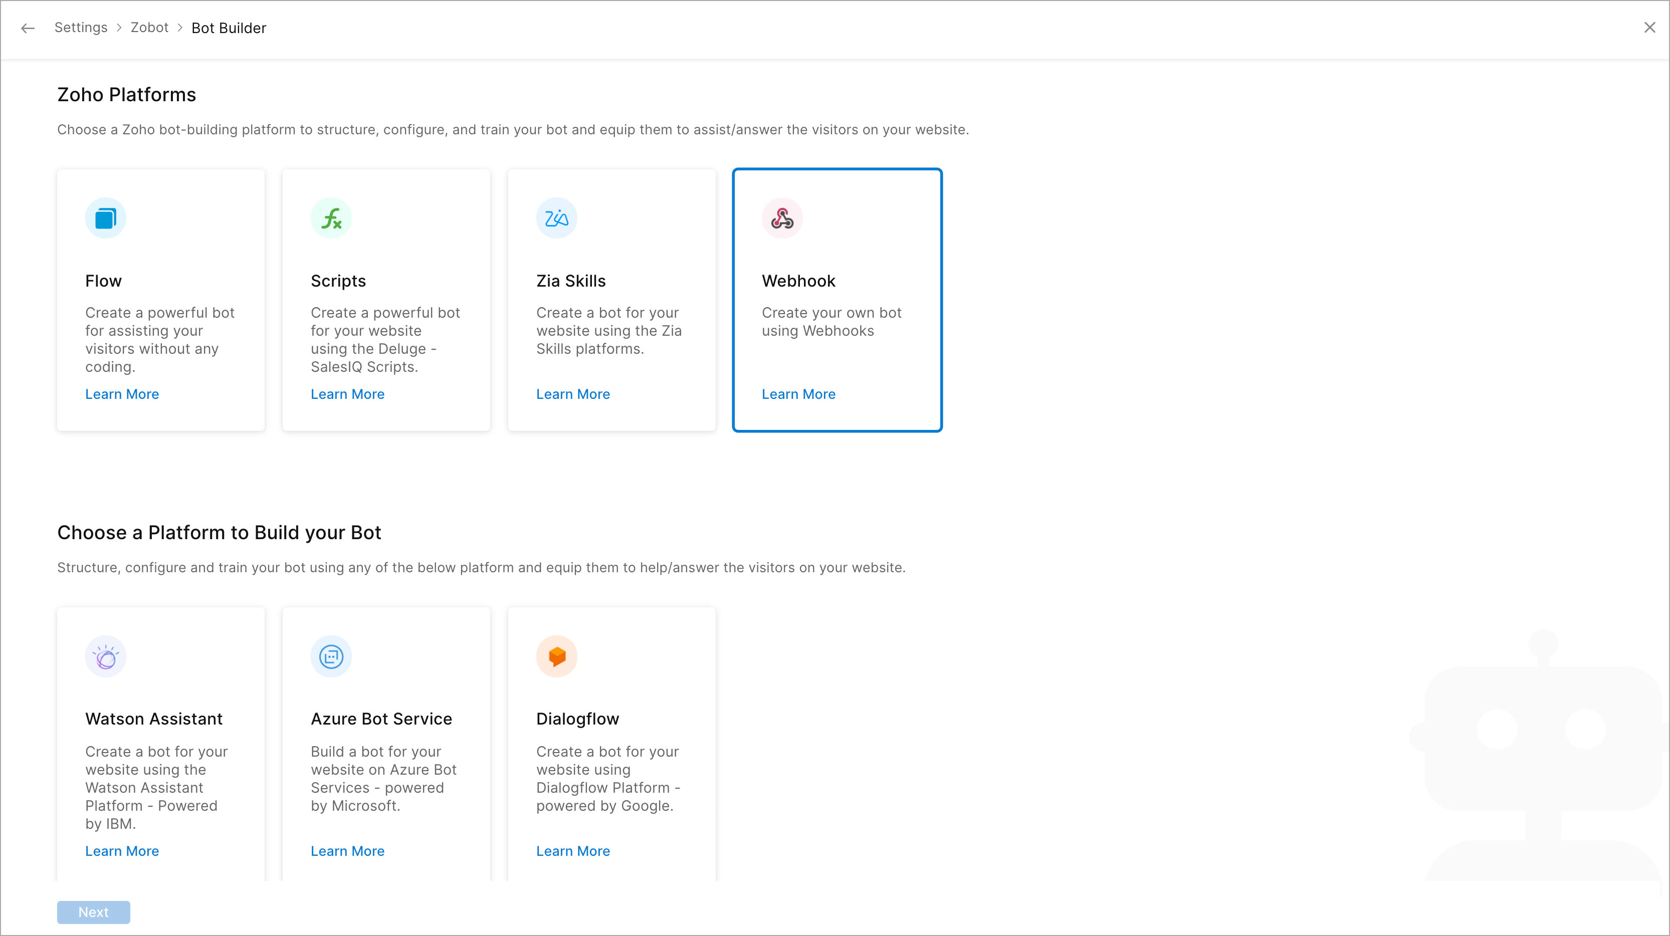Select the Webhook icon
Viewport: 1670px width, 936px height.
point(782,218)
